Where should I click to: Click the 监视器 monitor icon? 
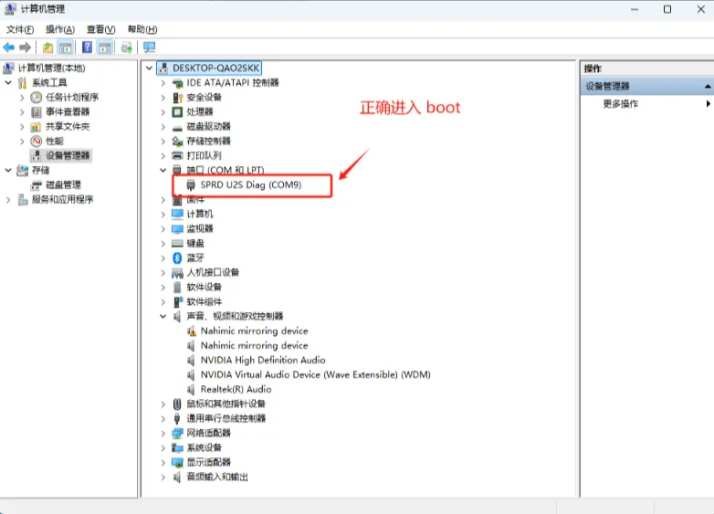[177, 228]
